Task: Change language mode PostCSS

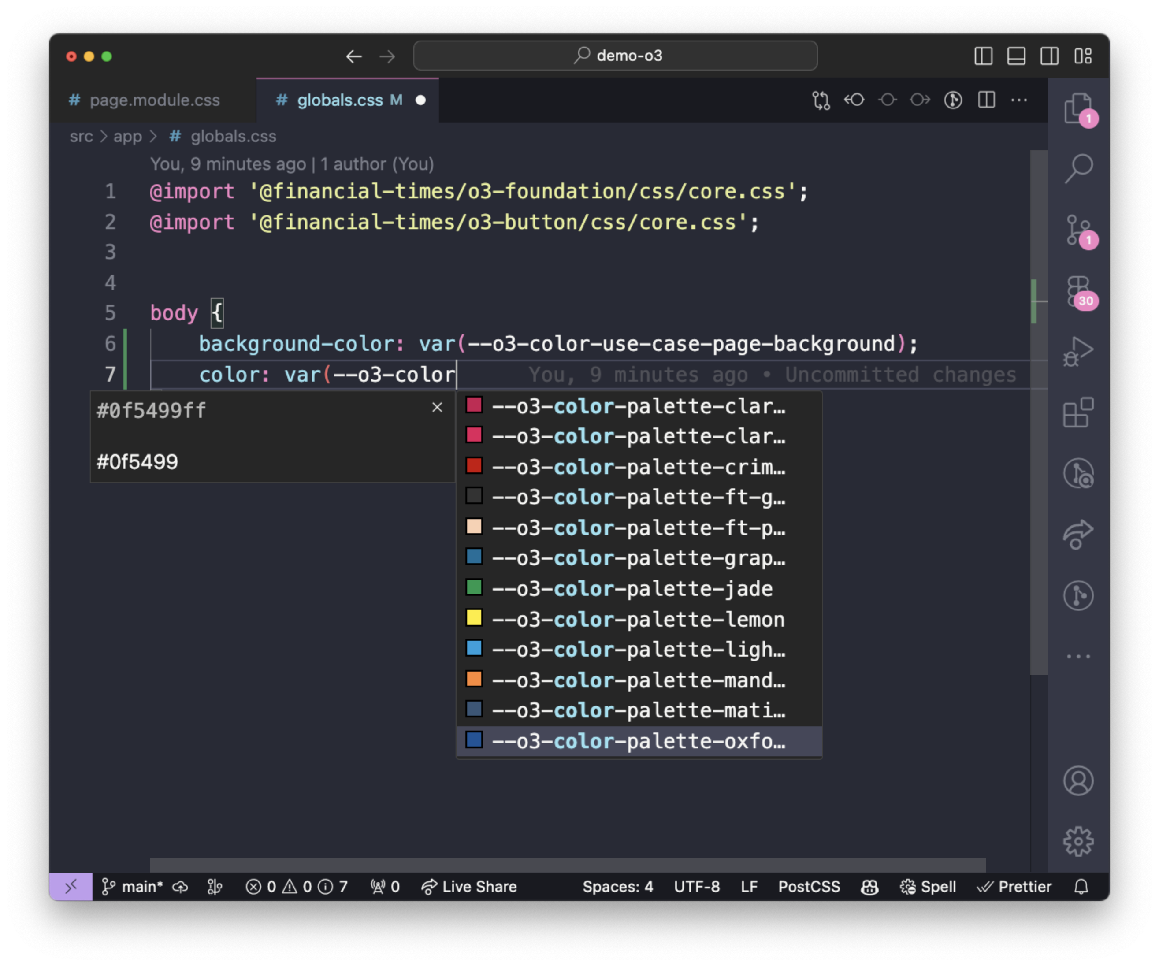Action: [809, 887]
